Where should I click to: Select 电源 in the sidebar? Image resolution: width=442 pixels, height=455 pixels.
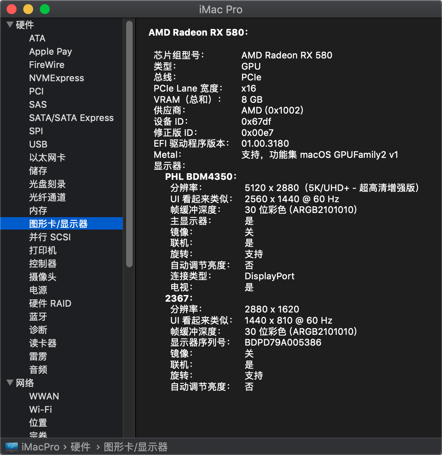tap(38, 290)
